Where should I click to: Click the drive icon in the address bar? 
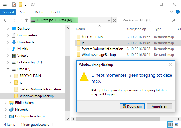click(33, 20)
